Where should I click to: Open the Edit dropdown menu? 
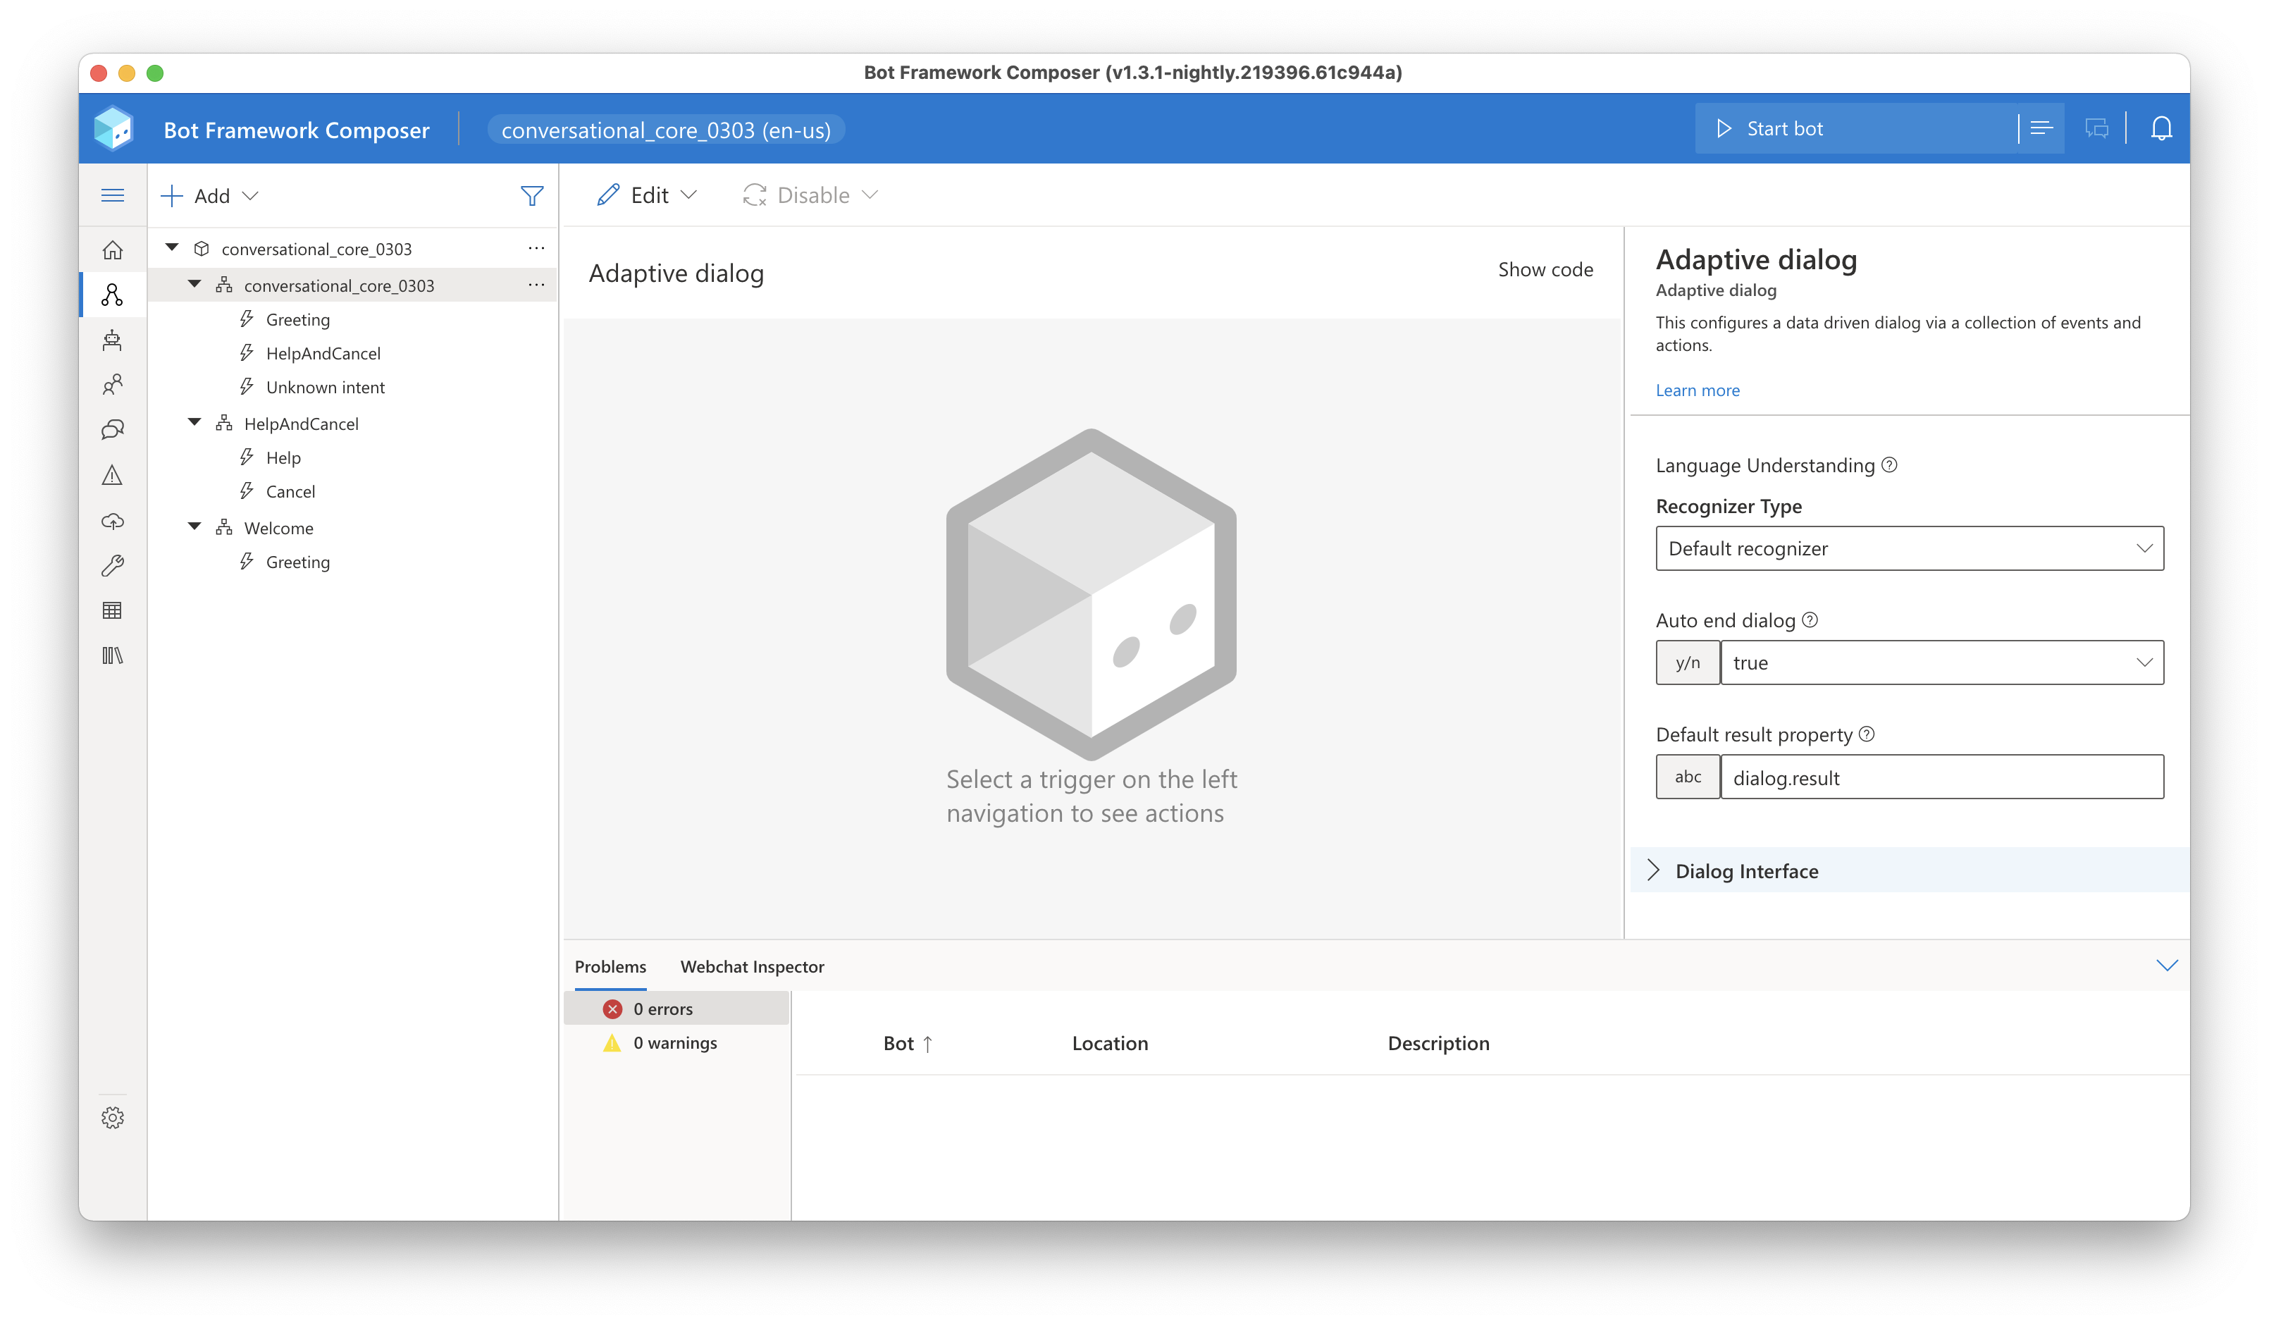pyautogui.click(x=648, y=195)
